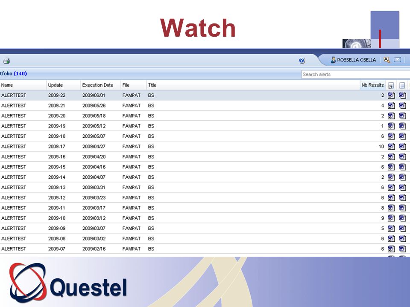410x307 pixels.
Task: Click the letter A magnifier icon
Action: click(387, 60)
